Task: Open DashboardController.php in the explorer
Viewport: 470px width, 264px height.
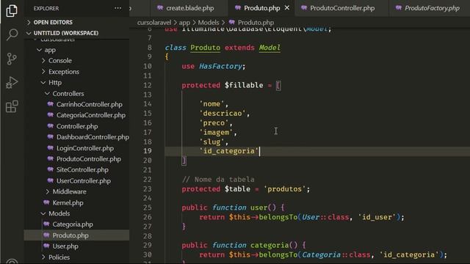Action: 93,137
